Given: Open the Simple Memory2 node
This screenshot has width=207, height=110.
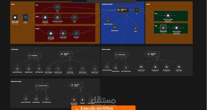Looking at the screenshot, I should [36, 99].
